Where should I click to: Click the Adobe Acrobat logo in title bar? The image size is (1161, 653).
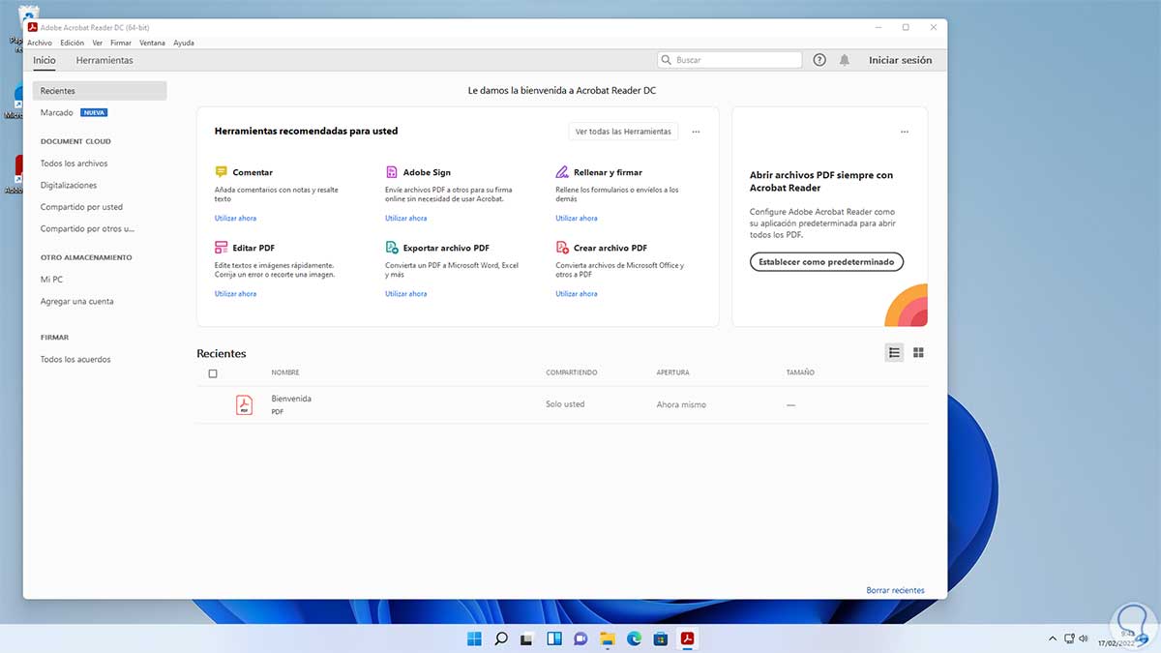tap(32, 27)
